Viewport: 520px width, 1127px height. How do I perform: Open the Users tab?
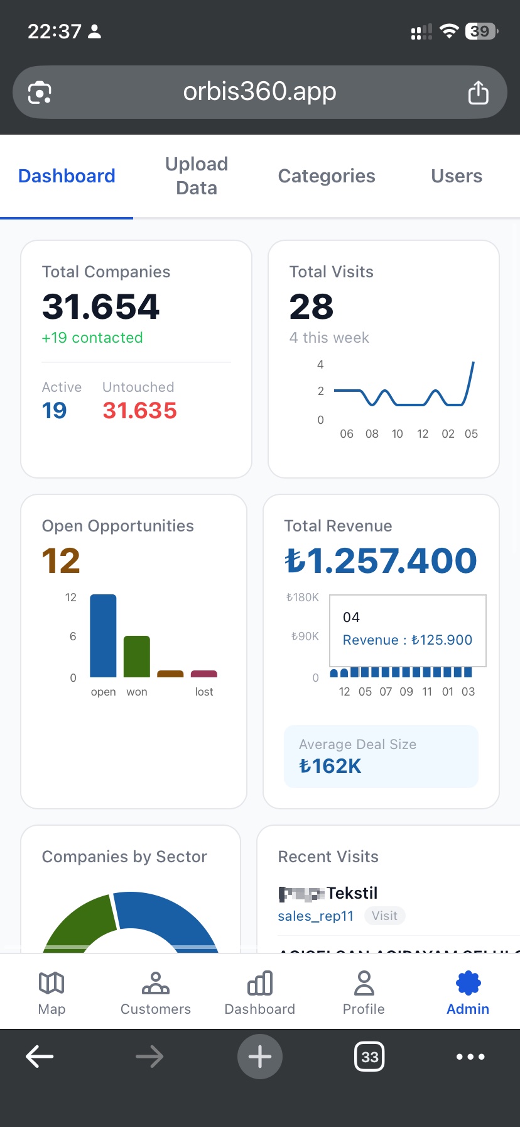pos(457,176)
